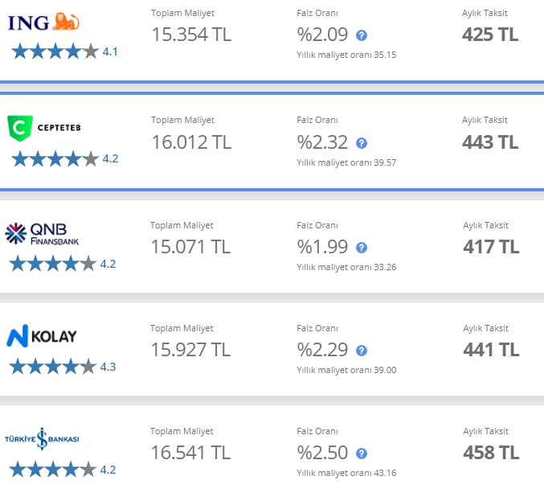
Task: Click the CEPTETEB logo
Action: click(x=44, y=128)
